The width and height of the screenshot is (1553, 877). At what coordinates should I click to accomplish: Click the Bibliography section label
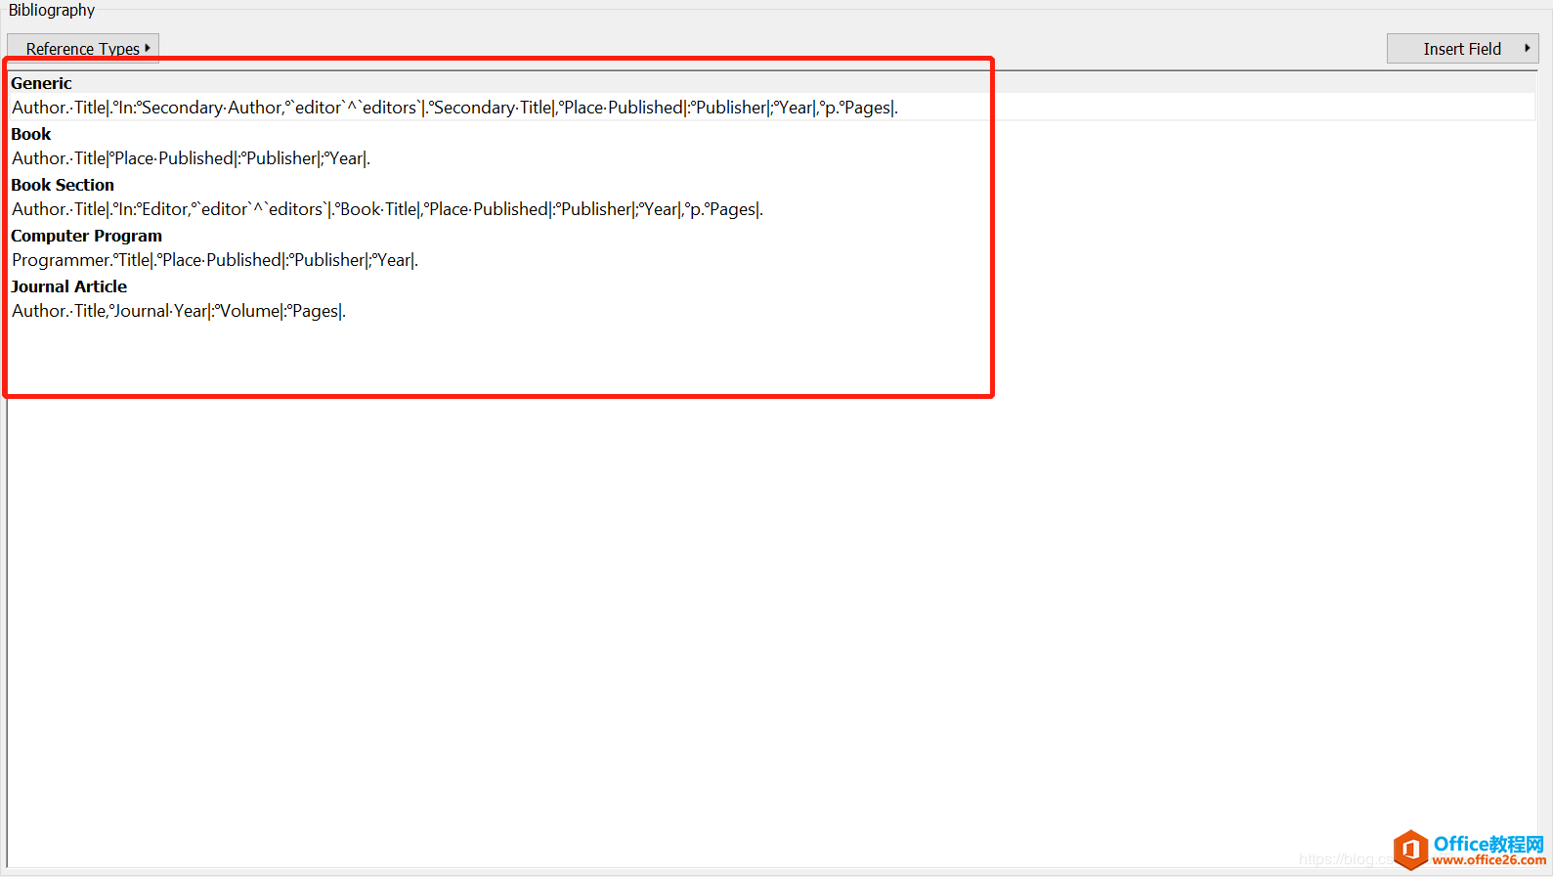pyautogui.click(x=52, y=10)
